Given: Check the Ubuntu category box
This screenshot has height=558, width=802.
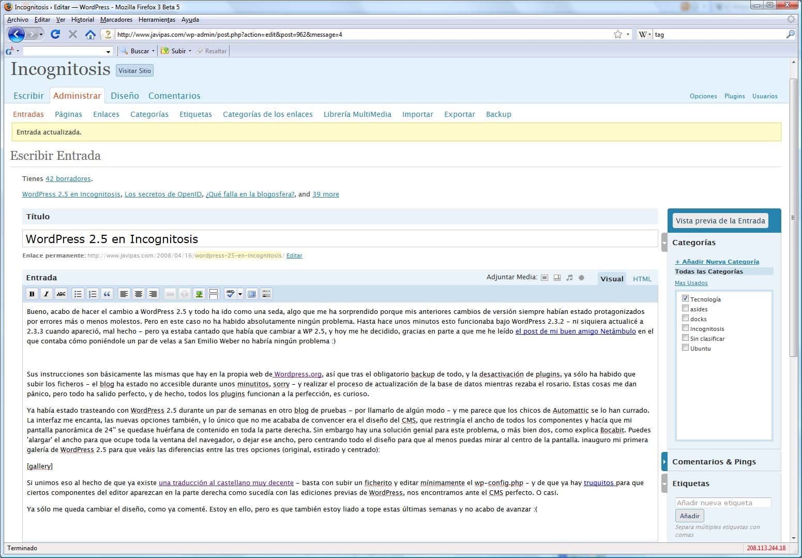Looking at the screenshot, I should pyautogui.click(x=685, y=348).
